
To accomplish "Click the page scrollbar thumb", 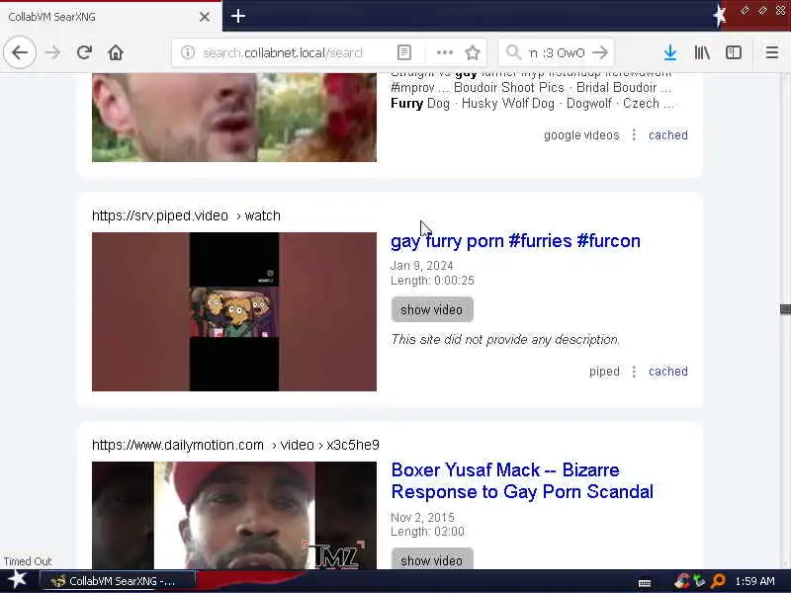I will [x=785, y=309].
